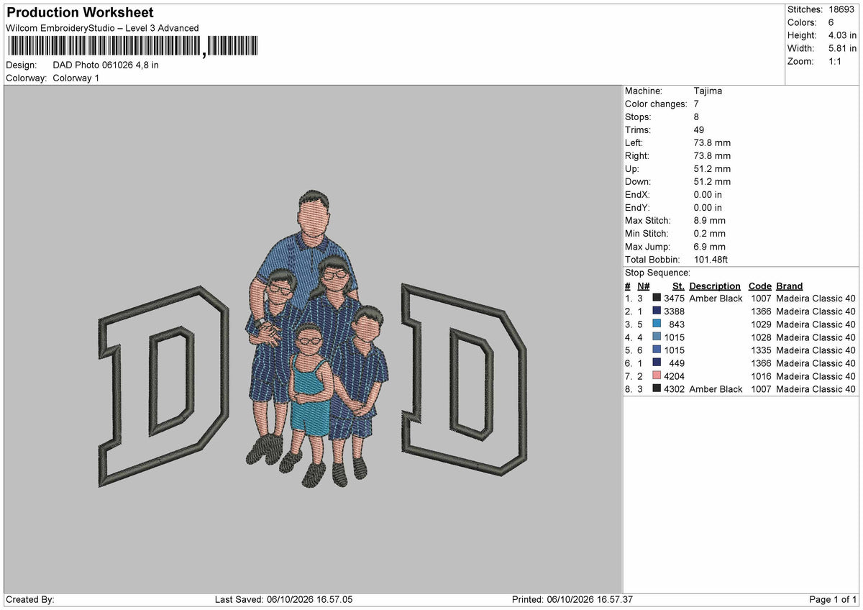This screenshot has height=610, width=863.
Task: Click the 'Right:' label
Action: pos(637,155)
